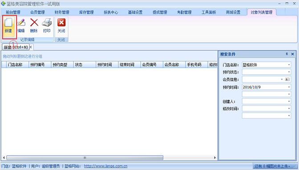Viewport: 299px width, 170px height.
Task: Open the empty dropdown below 预约时间
Action: click(x=289, y=94)
